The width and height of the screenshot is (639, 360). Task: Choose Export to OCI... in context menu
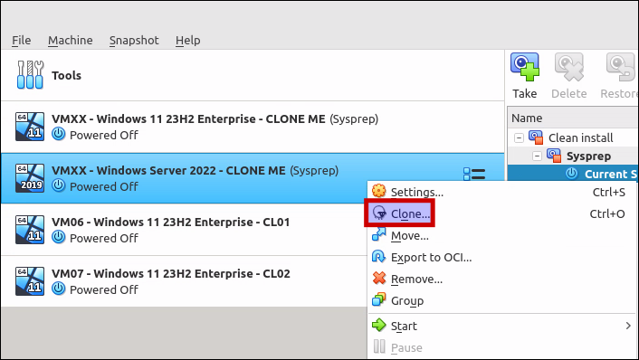[501, 257]
